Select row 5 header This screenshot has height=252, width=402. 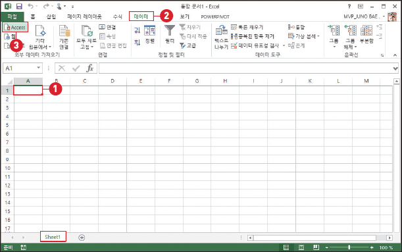7,125
